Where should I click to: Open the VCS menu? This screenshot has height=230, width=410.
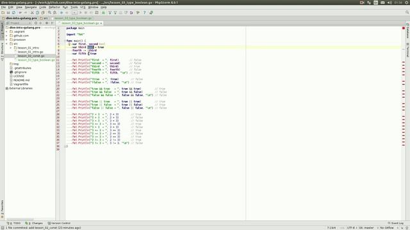point(83,7)
